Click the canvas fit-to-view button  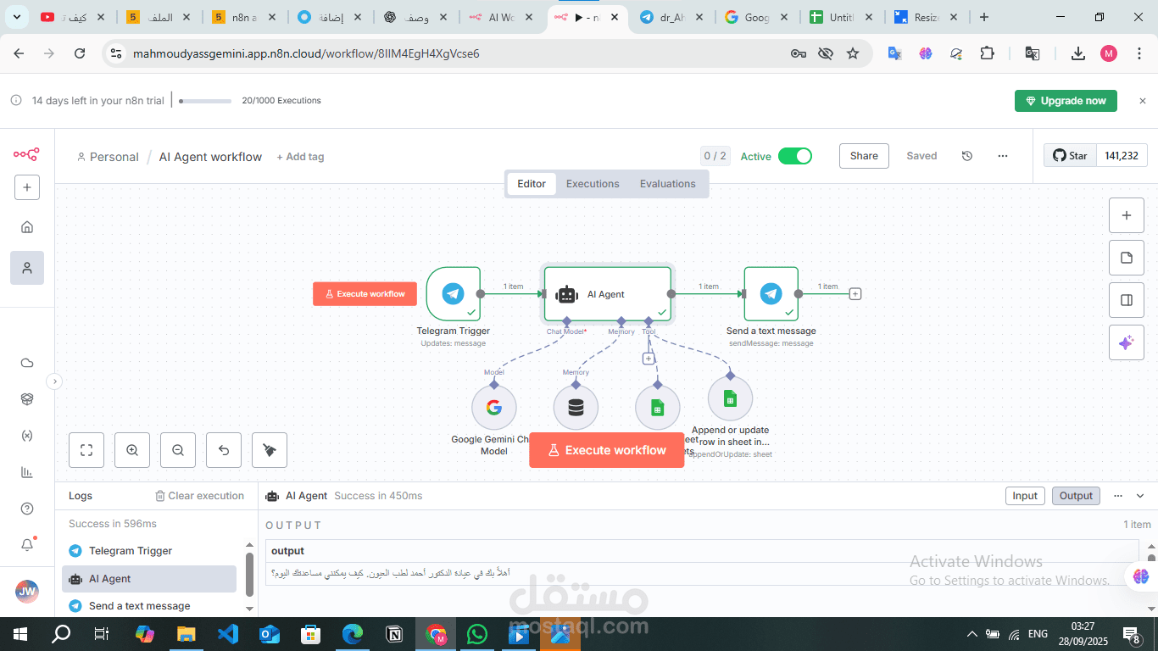[x=86, y=450]
